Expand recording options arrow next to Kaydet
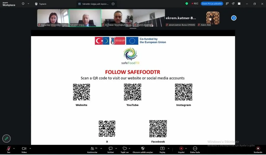This screenshot has height=155, width=266. 186,149
